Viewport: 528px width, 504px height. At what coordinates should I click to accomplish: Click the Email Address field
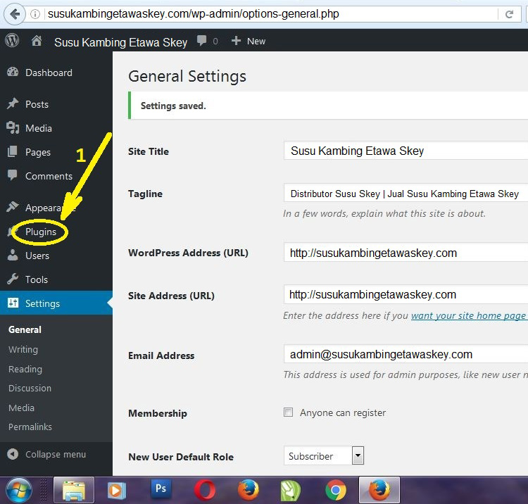[406, 354]
